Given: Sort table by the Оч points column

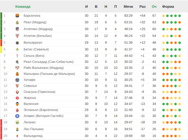Looking at the screenshot, I should (x=154, y=7).
